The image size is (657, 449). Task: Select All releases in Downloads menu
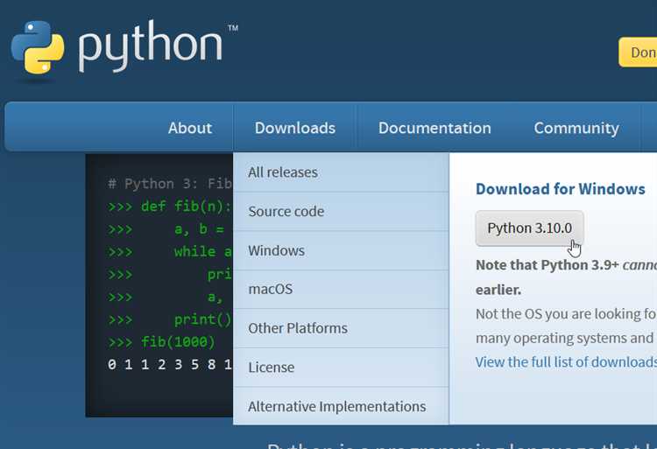click(341, 172)
